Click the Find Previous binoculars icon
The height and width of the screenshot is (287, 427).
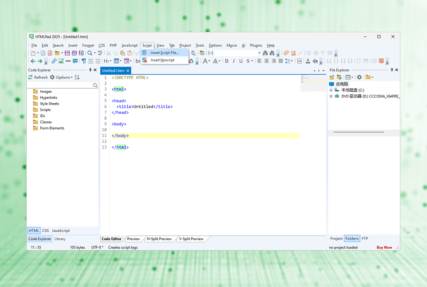pos(265,53)
